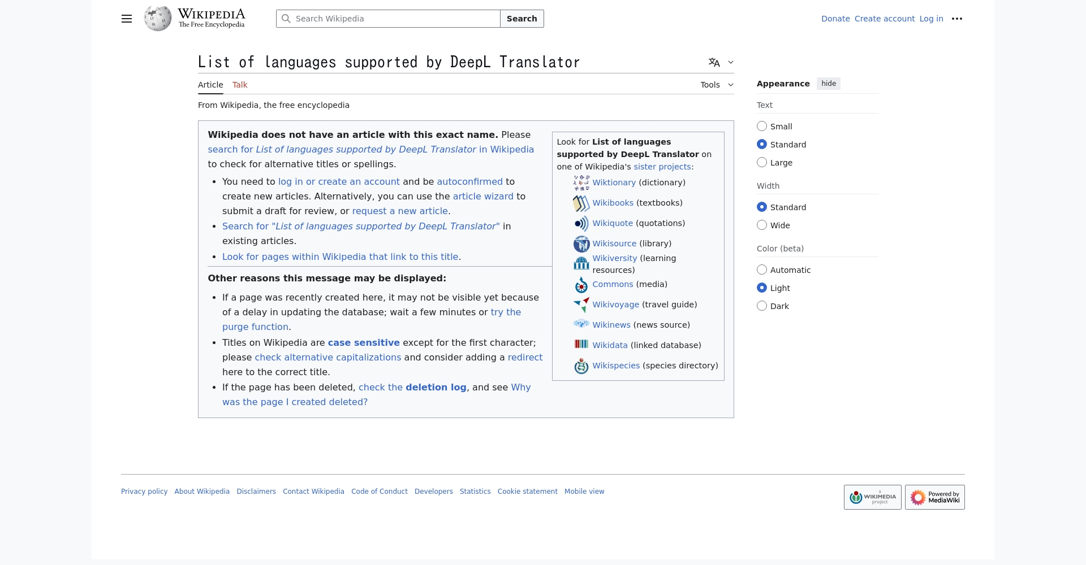Click the Wikidata barcode logo icon
Viewport: 1086px width, 565px height.
click(581, 344)
